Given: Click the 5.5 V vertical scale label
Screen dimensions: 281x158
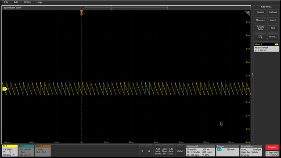Looking at the screenshot, I should 248,22.
